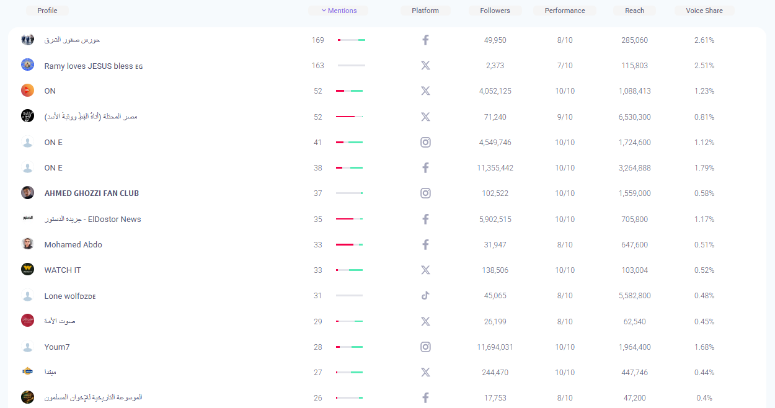Sort by Mentions column header

pyautogui.click(x=339, y=11)
